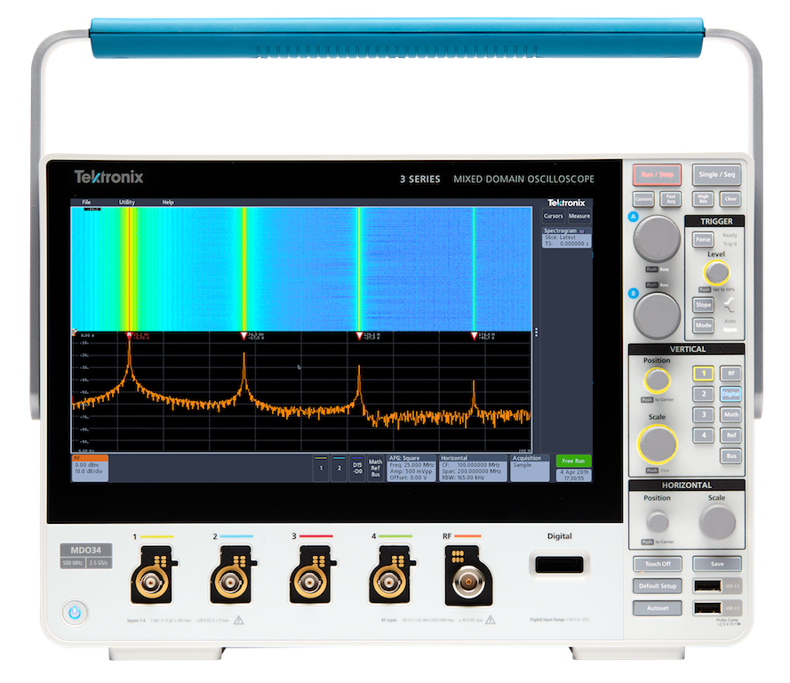Click the third peak marker triangle
The image size is (790, 683).
pos(359,335)
